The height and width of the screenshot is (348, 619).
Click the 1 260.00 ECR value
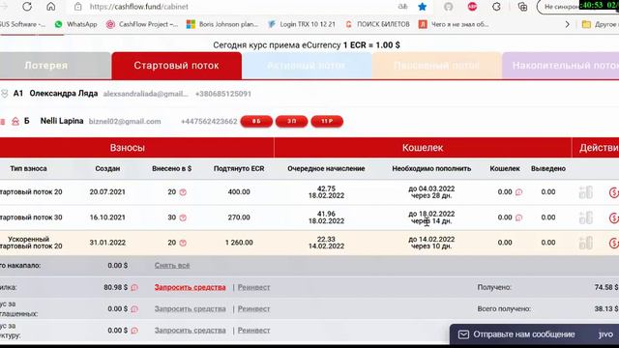point(239,243)
